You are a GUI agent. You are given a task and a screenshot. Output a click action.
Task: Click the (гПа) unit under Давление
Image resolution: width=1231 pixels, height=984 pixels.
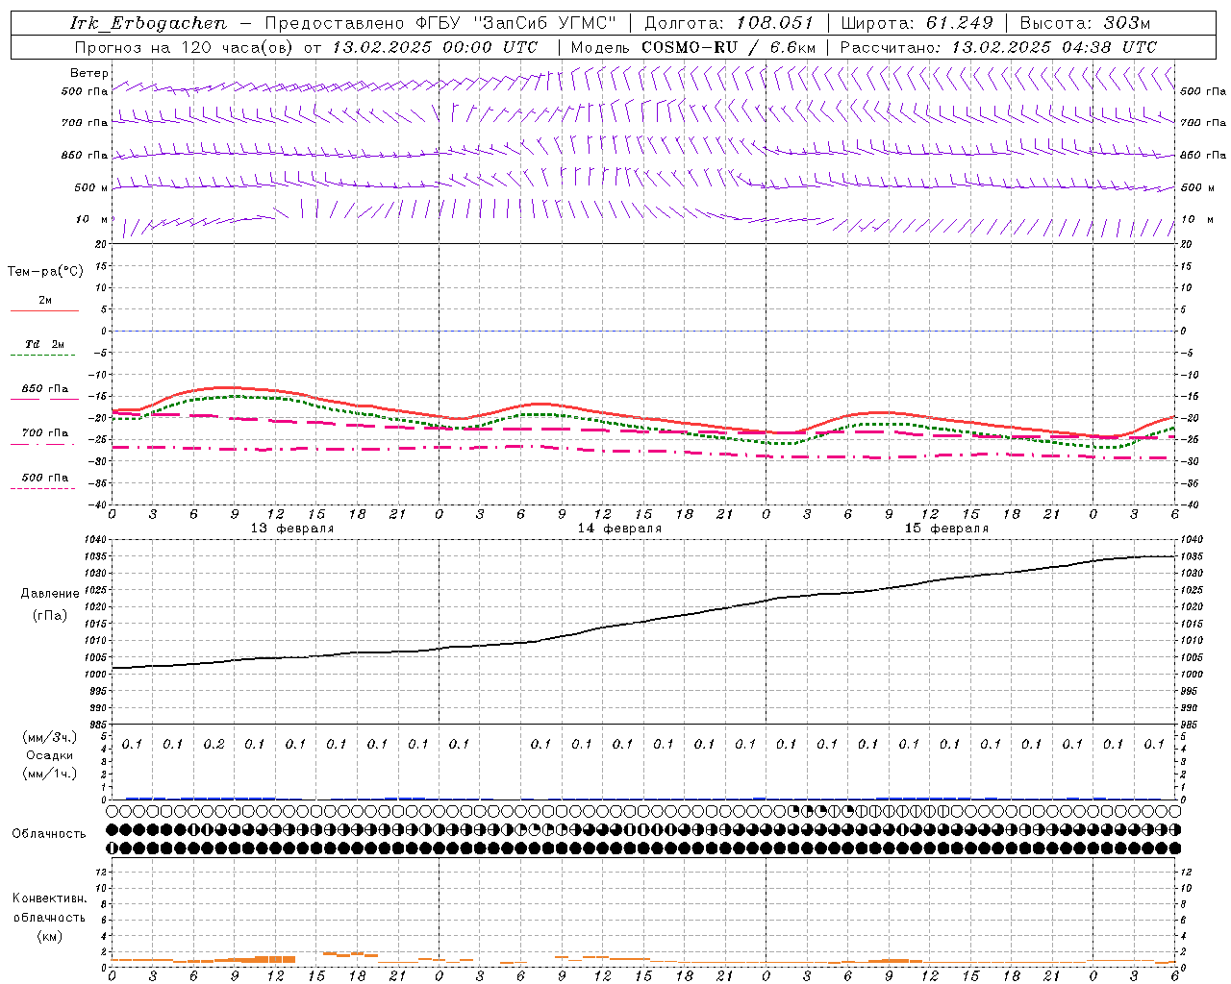pos(50,615)
